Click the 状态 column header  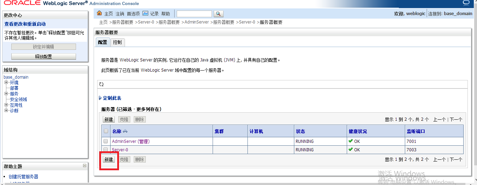300,131
